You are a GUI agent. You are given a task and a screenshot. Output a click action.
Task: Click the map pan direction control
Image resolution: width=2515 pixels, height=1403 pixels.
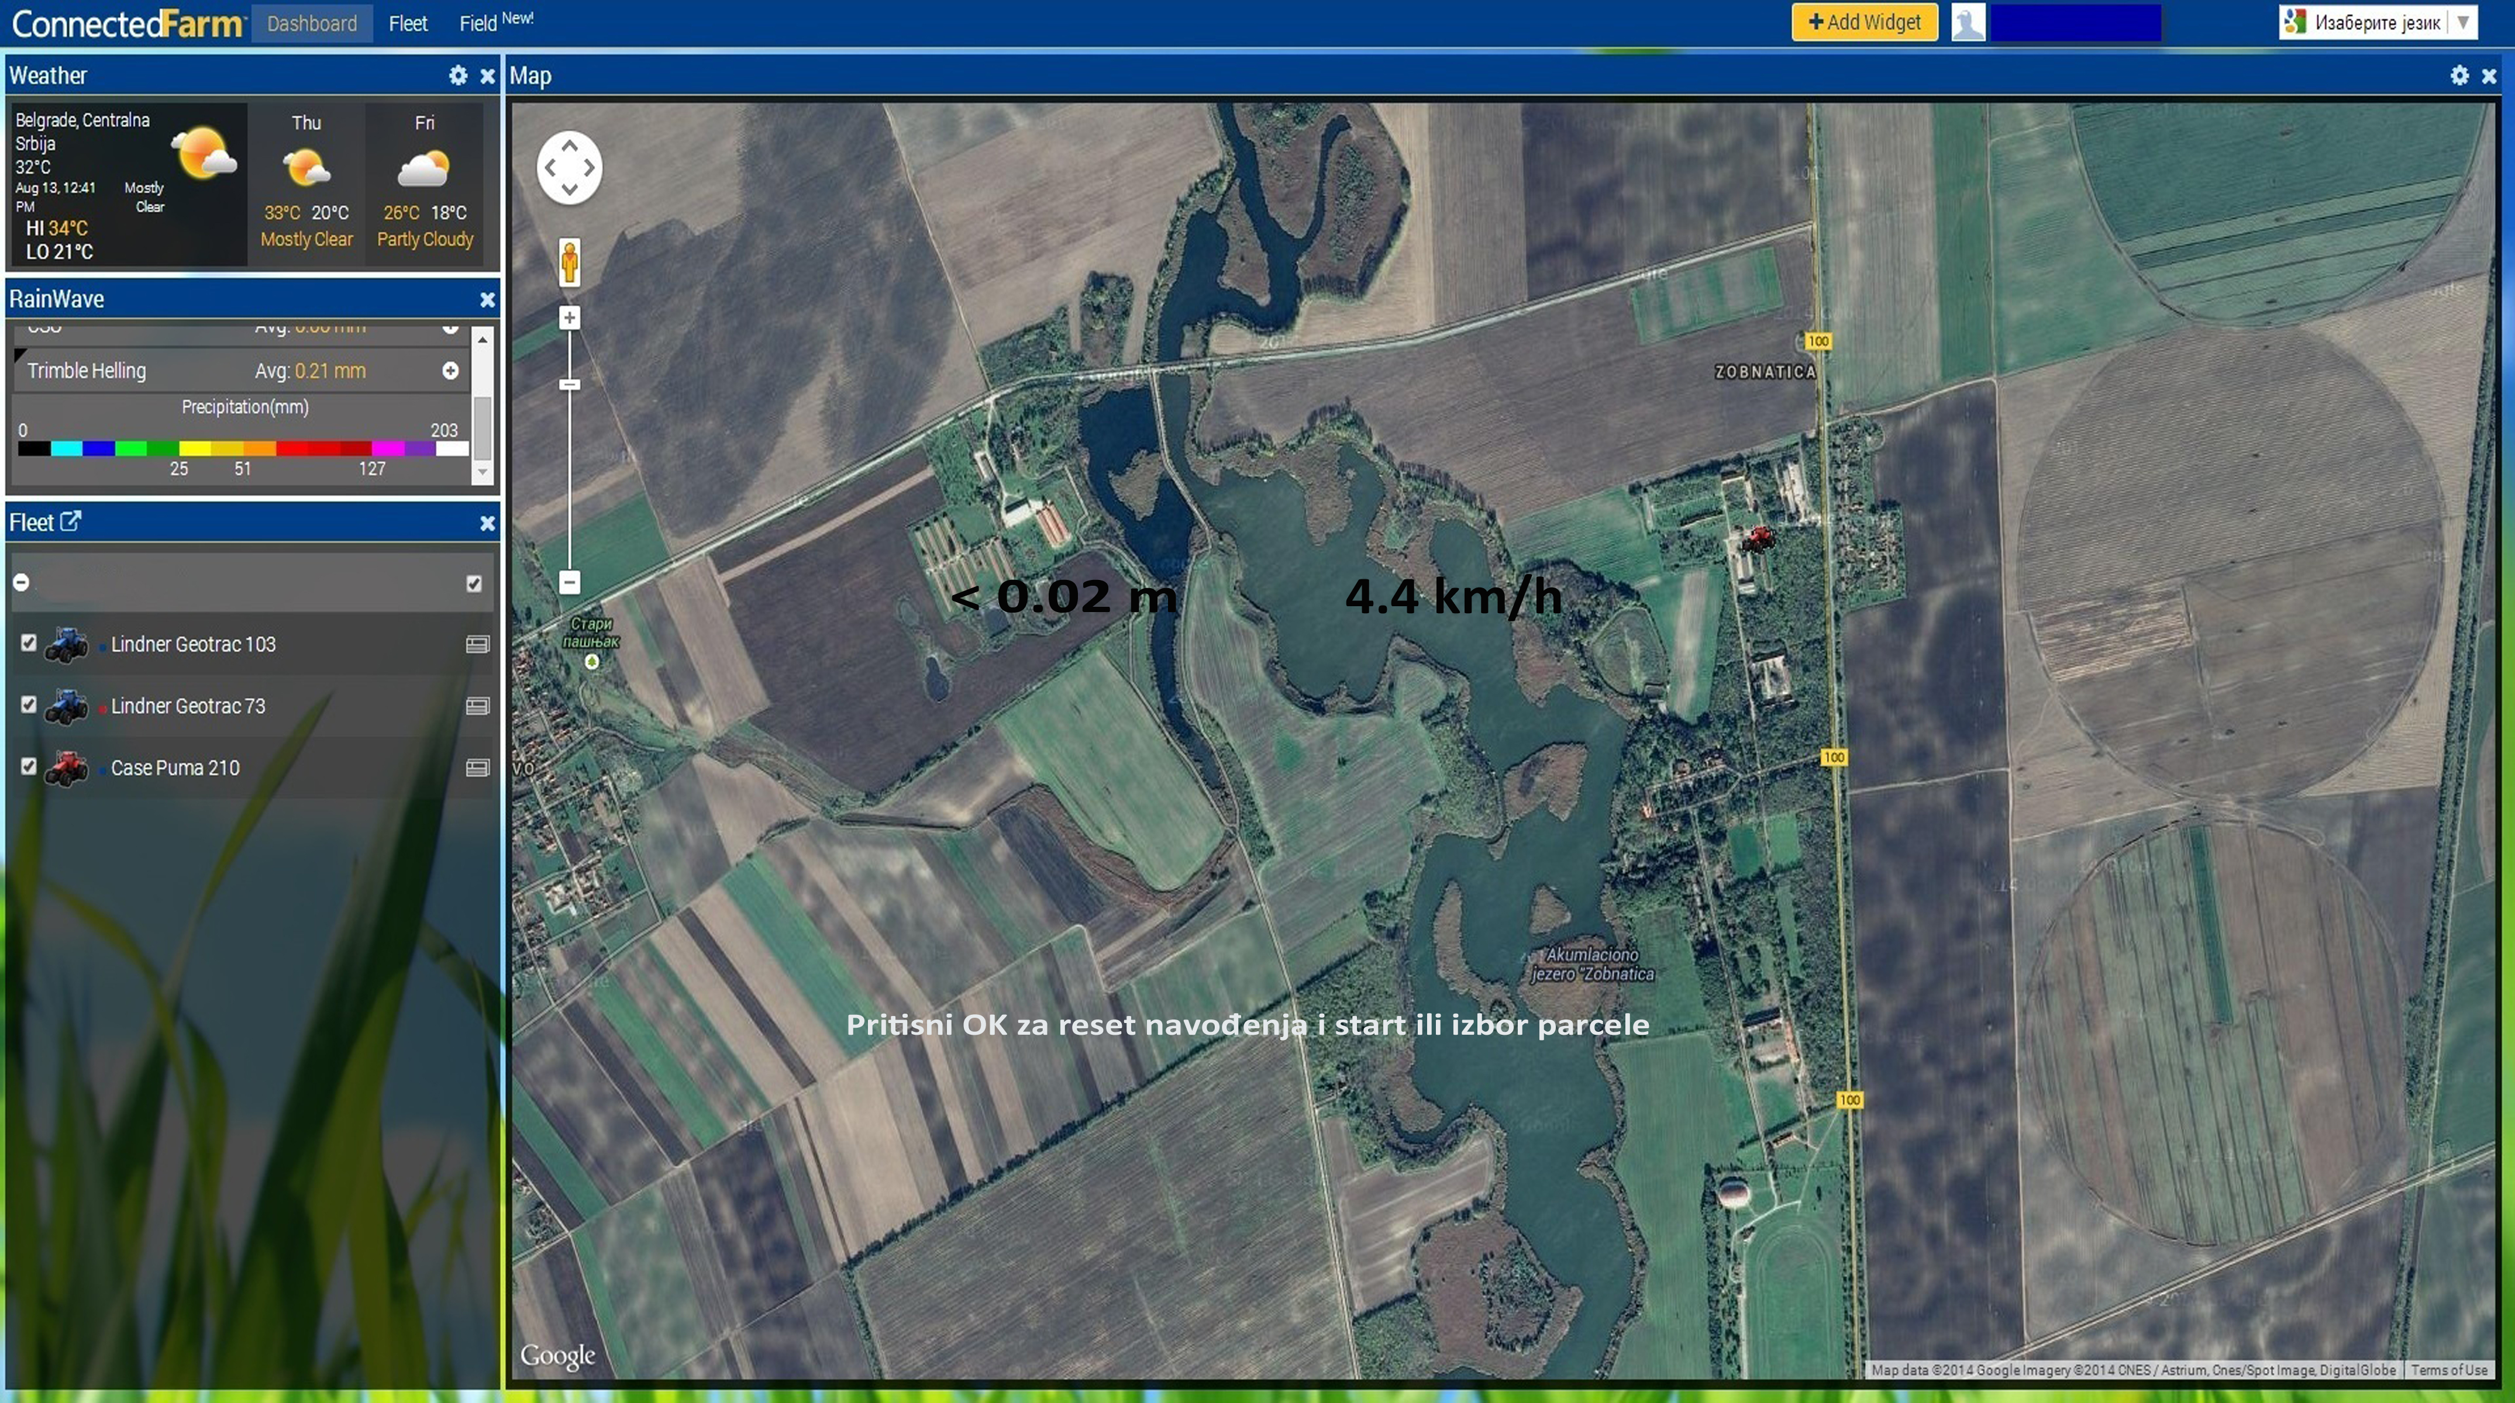(569, 168)
